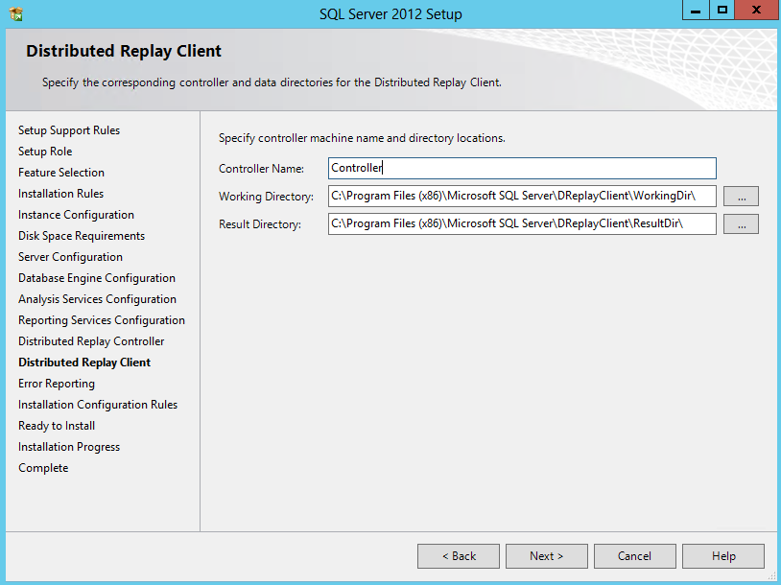Select Analysis Services Configuration step
The image size is (781, 585).
point(97,299)
